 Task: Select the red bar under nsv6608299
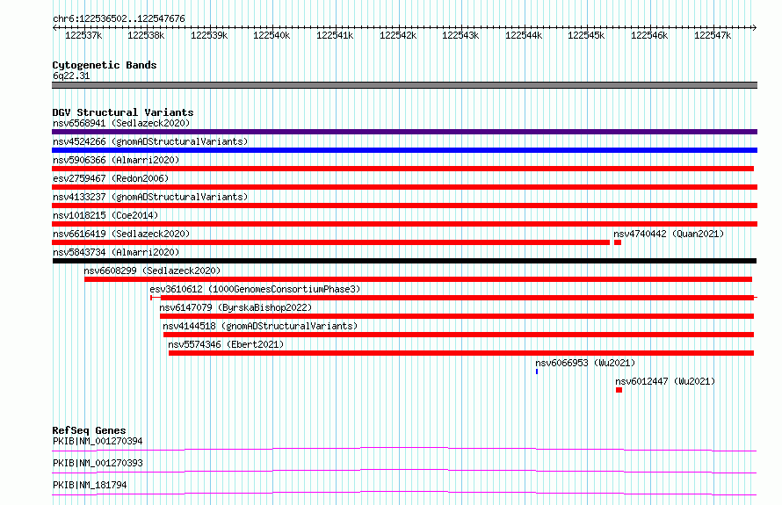point(418,279)
